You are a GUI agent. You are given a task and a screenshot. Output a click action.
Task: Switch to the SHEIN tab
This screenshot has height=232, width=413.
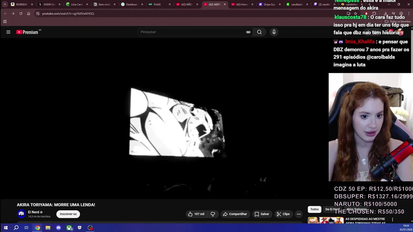click(x=49, y=5)
